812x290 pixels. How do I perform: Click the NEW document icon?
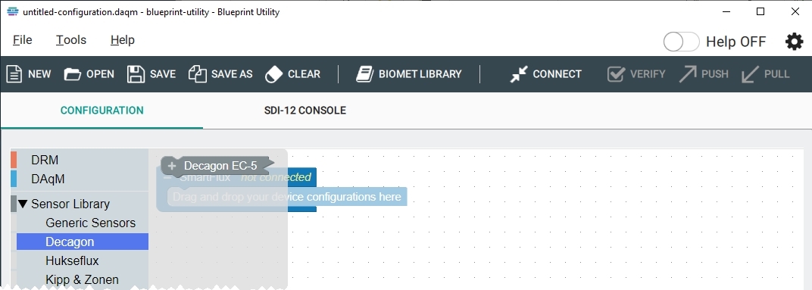pos(14,74)
